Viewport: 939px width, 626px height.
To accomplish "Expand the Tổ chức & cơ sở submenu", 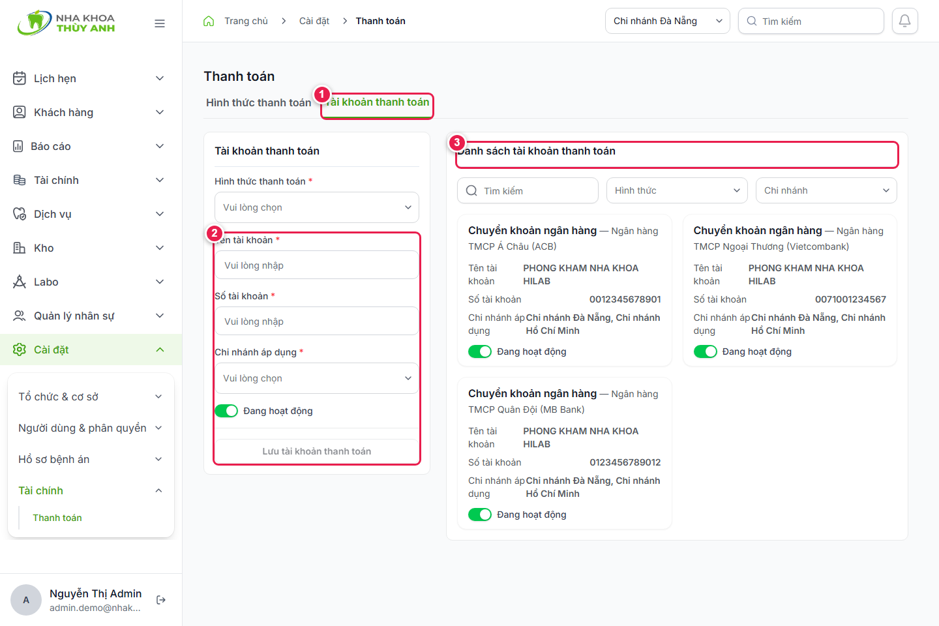I will (x=91, y=396).
